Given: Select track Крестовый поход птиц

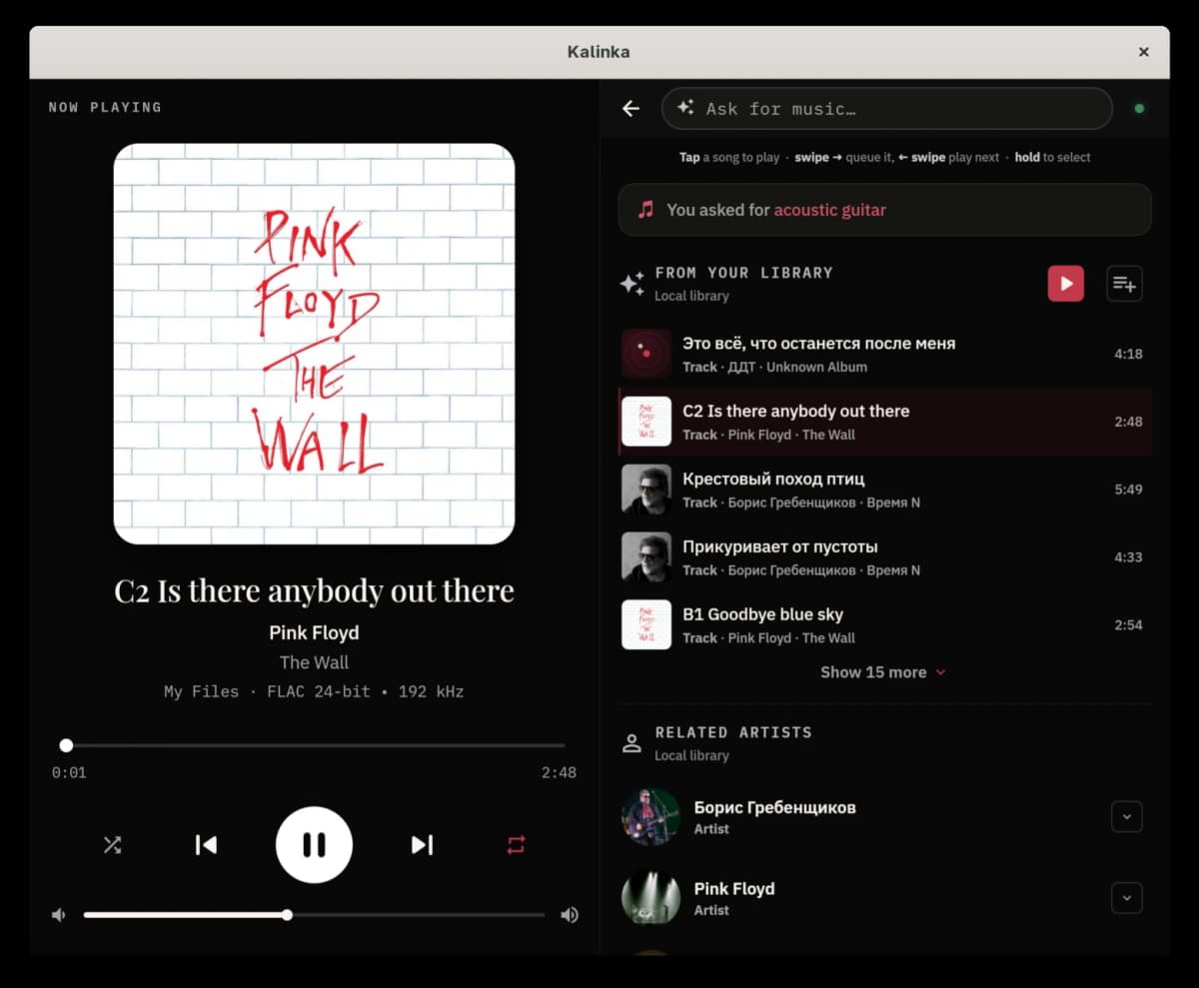Looking at the screenshot, I should [x=885, y=490].
